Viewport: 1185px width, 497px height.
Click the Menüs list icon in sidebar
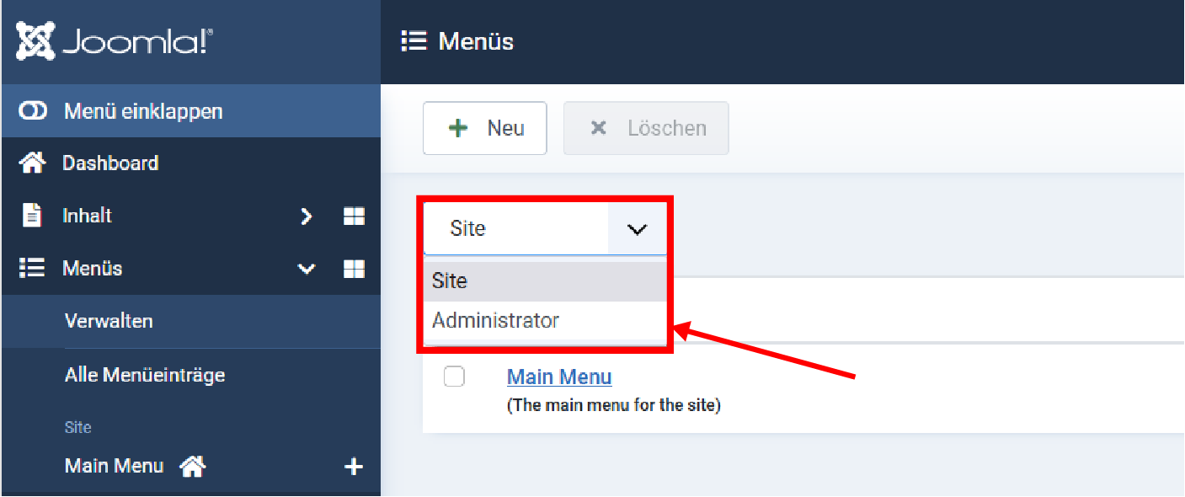32,269
